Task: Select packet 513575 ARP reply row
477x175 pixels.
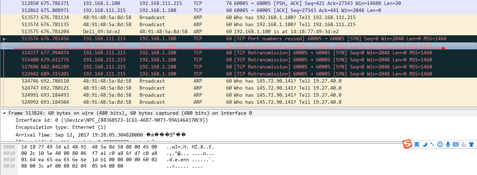Action: click(x=238, y=31)
